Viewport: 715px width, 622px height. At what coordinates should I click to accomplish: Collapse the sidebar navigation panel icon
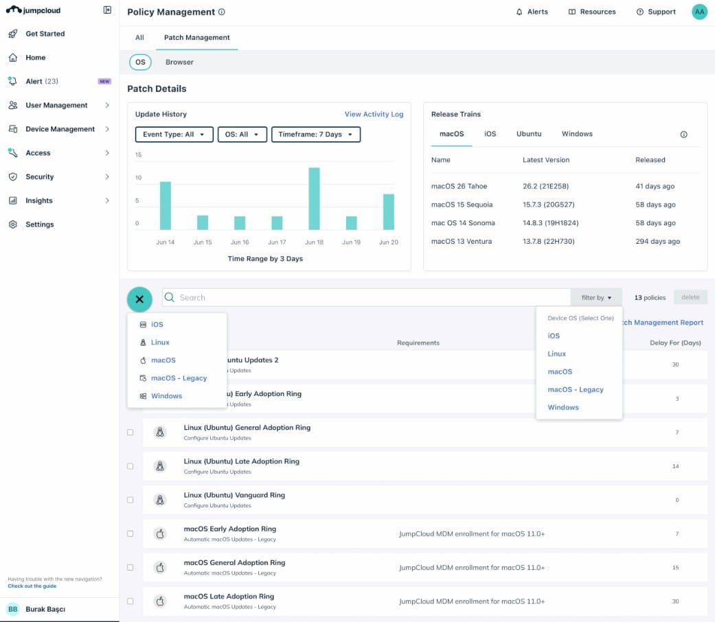107,10
